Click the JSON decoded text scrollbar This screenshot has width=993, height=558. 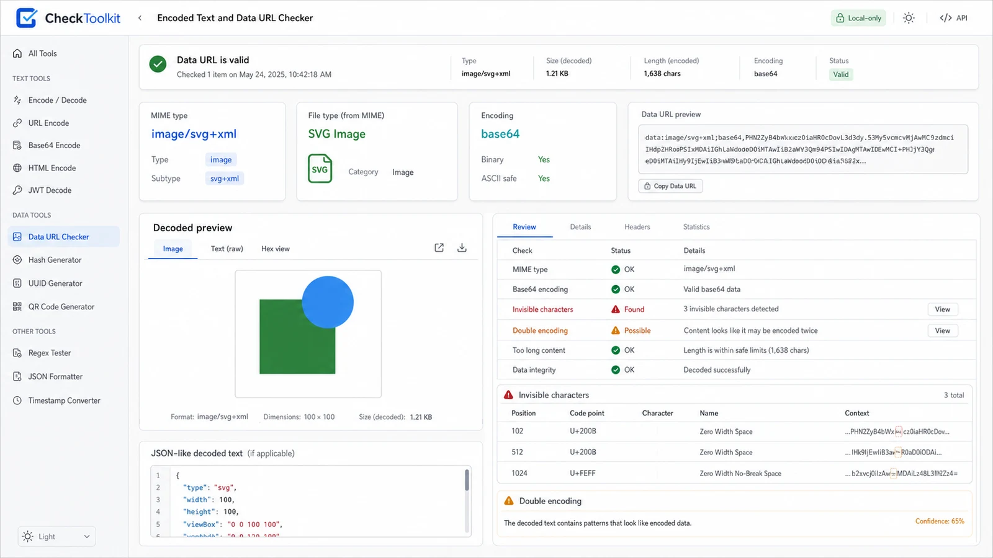467,480
